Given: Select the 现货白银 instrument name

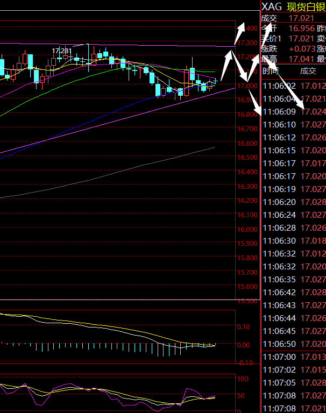Looking at the screenshot, I should (305, 6).
